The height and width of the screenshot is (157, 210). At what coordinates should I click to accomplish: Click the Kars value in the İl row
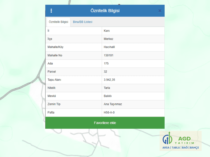coord(107,31)
